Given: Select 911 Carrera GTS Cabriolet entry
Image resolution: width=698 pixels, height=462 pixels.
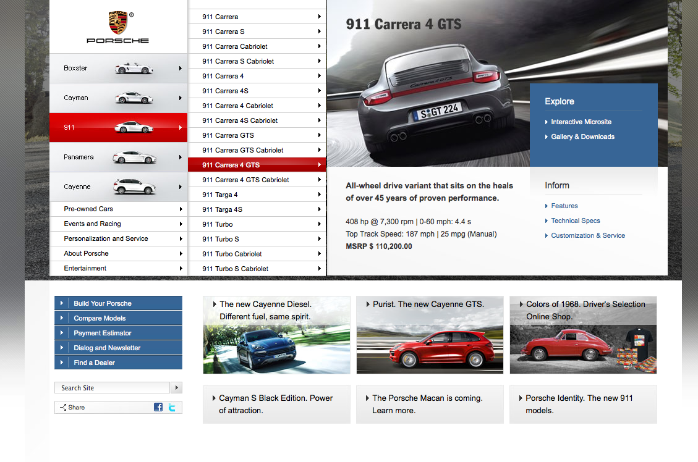Looking at the screenshot, I should [x=257, y=150].
